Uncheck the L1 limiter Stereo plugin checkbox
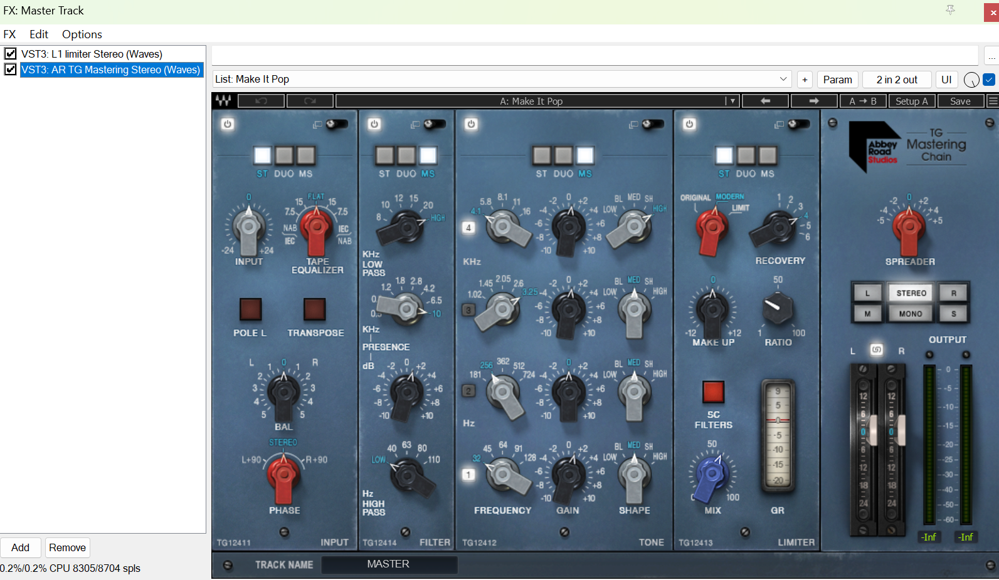The image size is (999, 580). coord(11,54)
